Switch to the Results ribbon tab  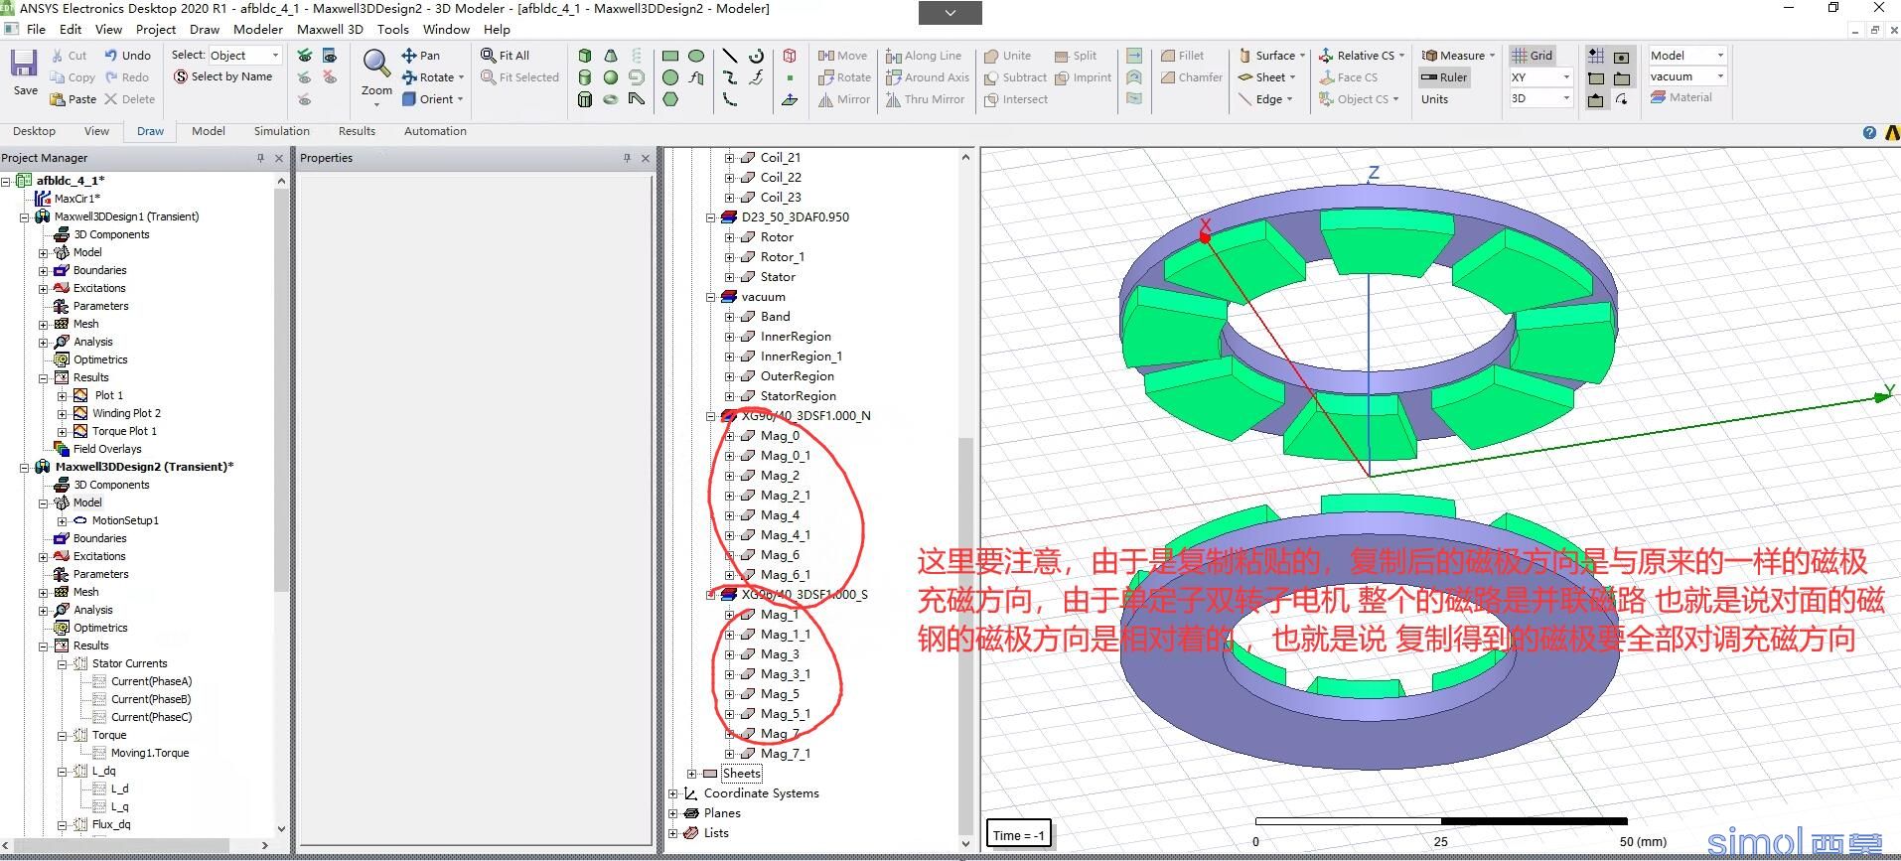click(x=357, y=131)
